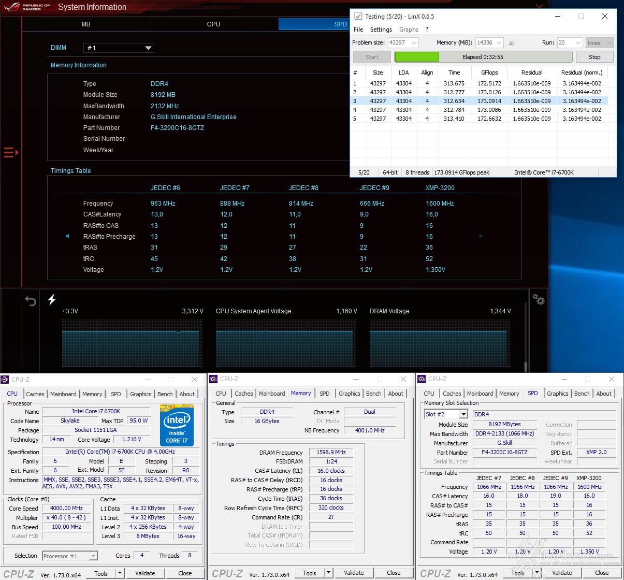The image size is (624, 580).
Task: Open Mainboard tab in the CPU-Z window showing Processor info
Action: tap(63, 394)
